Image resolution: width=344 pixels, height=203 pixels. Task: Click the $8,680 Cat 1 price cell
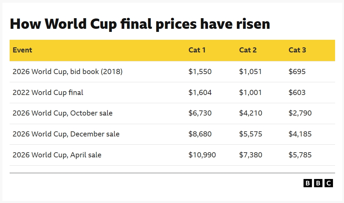(200, 134)
